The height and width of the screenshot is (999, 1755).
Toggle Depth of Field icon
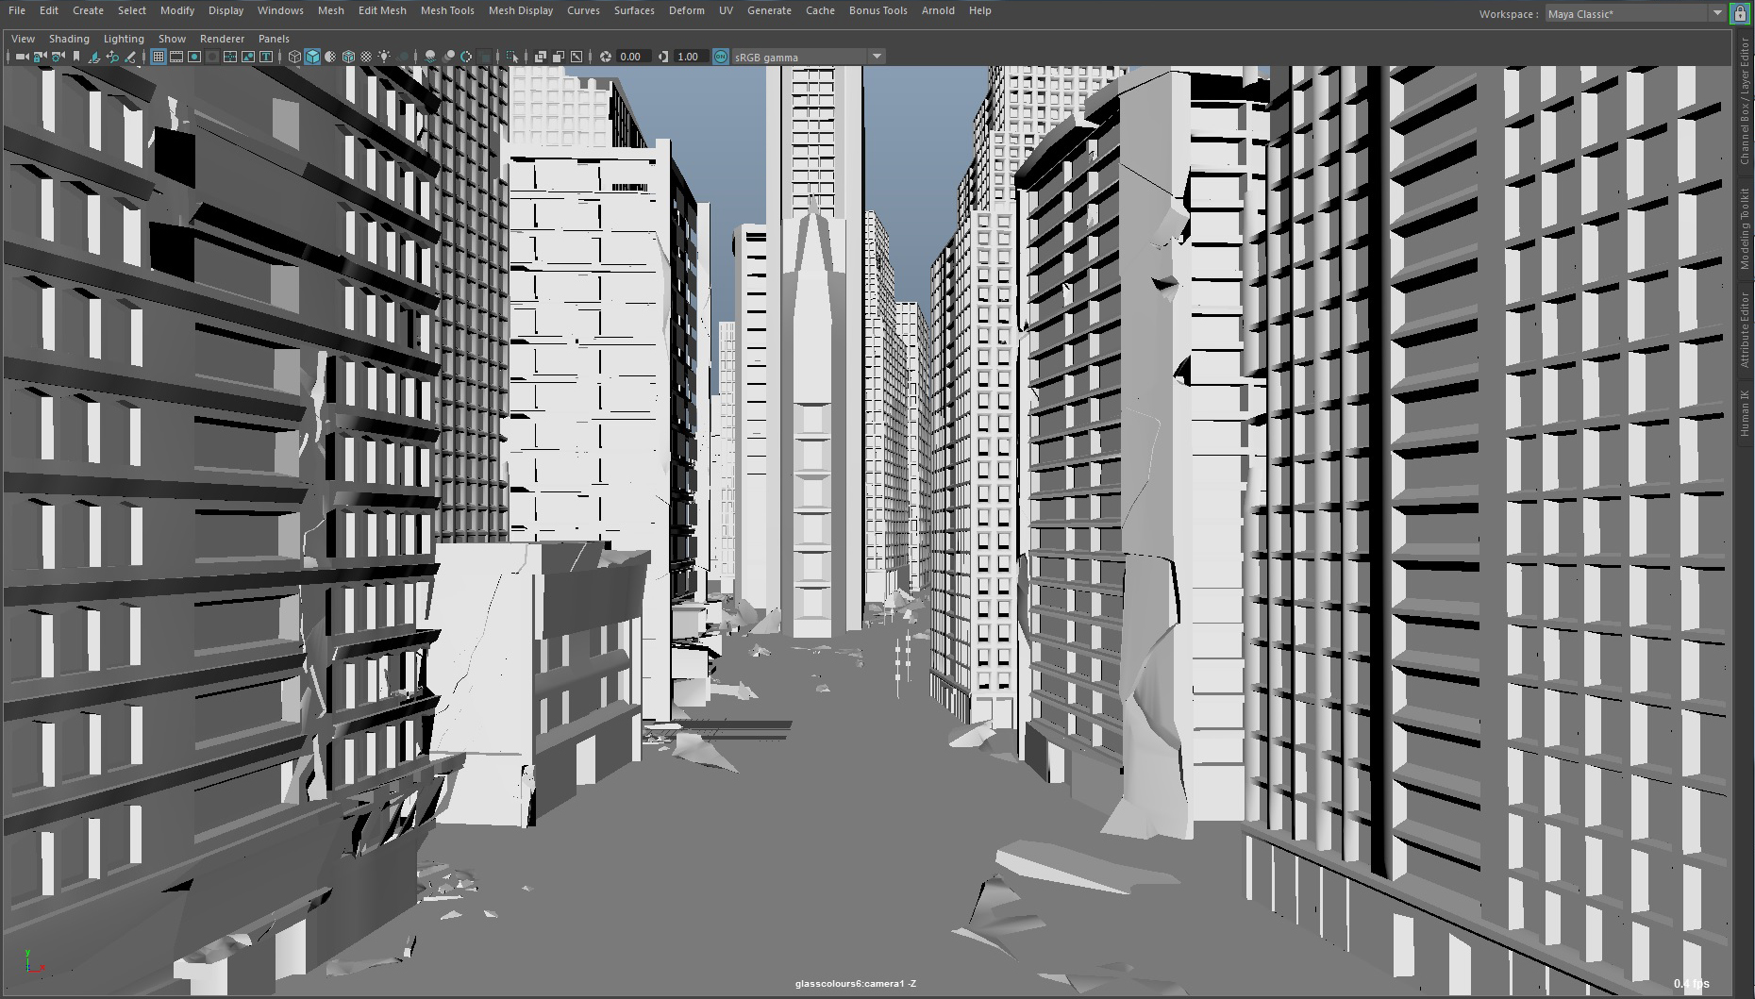[485, 57]
